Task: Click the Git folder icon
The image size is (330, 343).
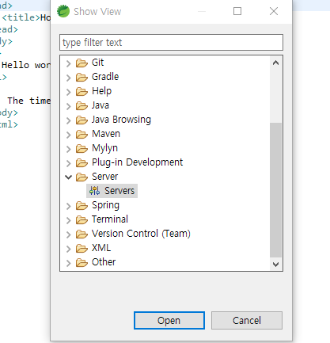Action: tap(82, 63)
